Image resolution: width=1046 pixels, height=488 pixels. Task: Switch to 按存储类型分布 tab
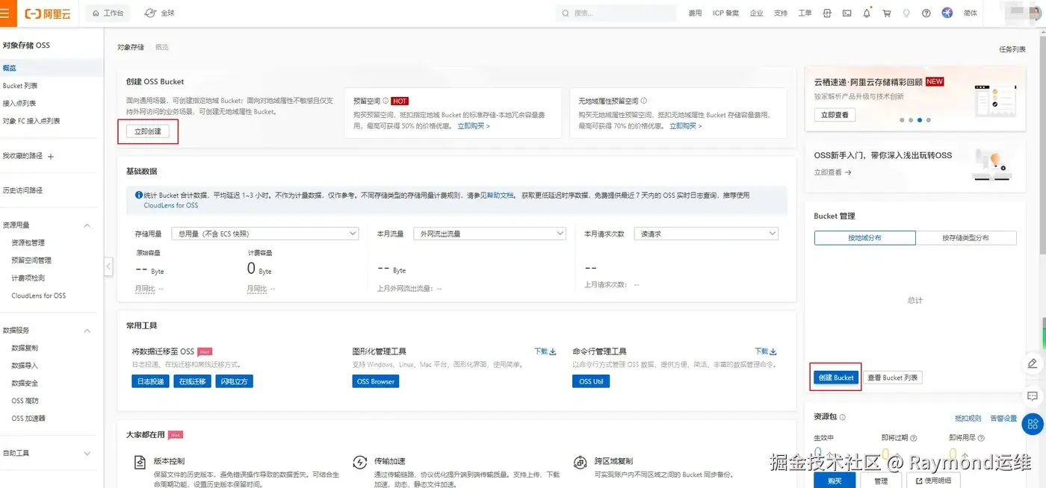click(x=965, y=237)
